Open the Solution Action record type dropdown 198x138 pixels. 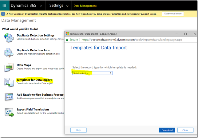[x=92, y=73]
